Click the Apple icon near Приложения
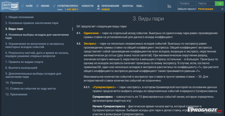 coord(98,6)
